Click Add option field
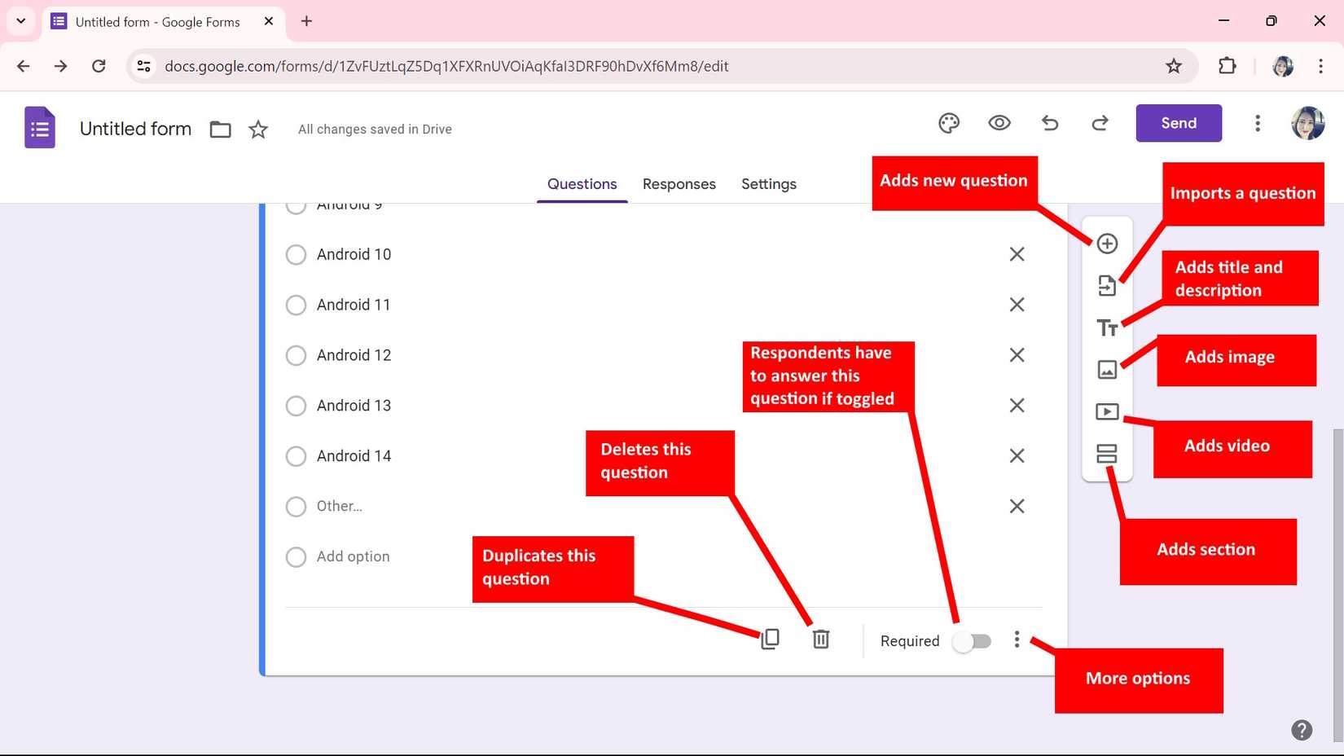The height and width of the screenshot is (756, 1344). click(x=353, y=556)
